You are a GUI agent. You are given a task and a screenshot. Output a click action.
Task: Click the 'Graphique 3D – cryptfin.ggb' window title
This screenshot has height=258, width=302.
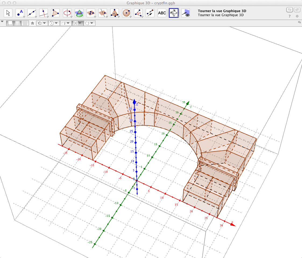click(x=151, y=3)
